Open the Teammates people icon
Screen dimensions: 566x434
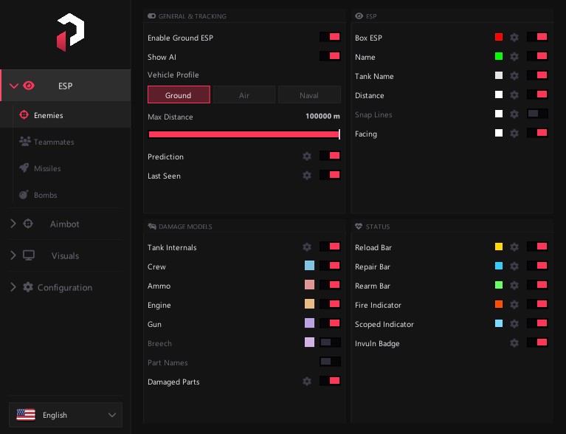(x=25, y=141)
